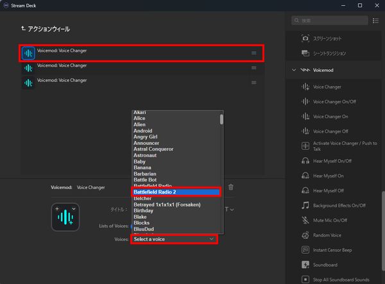Choose Battlefield Radio 2 voice option
385x284 pixels.
click(x=176, y=192)
